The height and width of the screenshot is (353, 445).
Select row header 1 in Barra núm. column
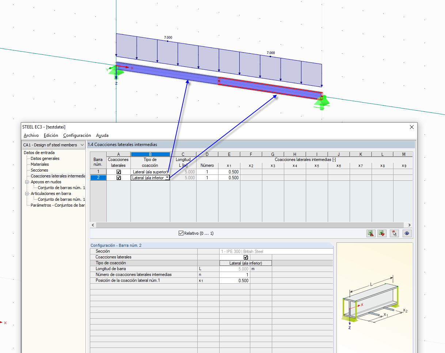pyautogui.click(x=98, y=172)
